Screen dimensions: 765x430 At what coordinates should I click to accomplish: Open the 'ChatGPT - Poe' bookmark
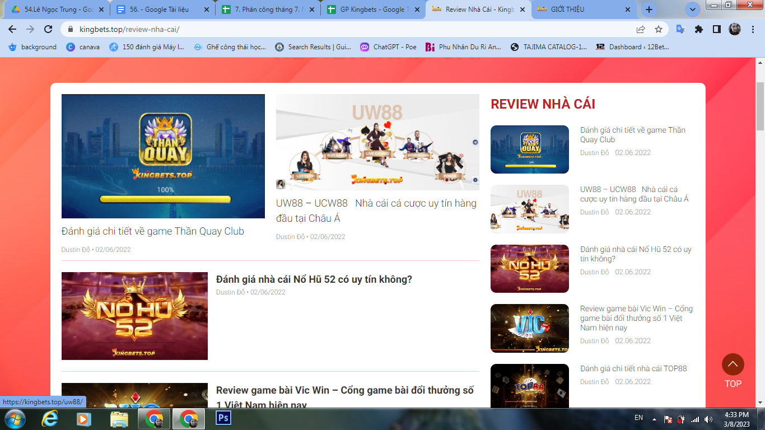coord(388,47)
